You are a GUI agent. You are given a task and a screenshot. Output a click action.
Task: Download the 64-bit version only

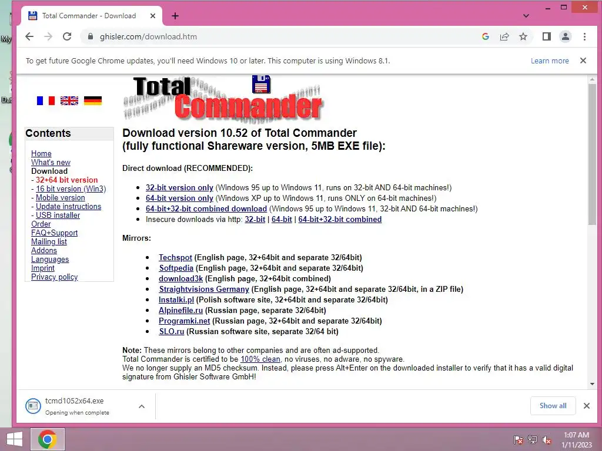(179, 198)
